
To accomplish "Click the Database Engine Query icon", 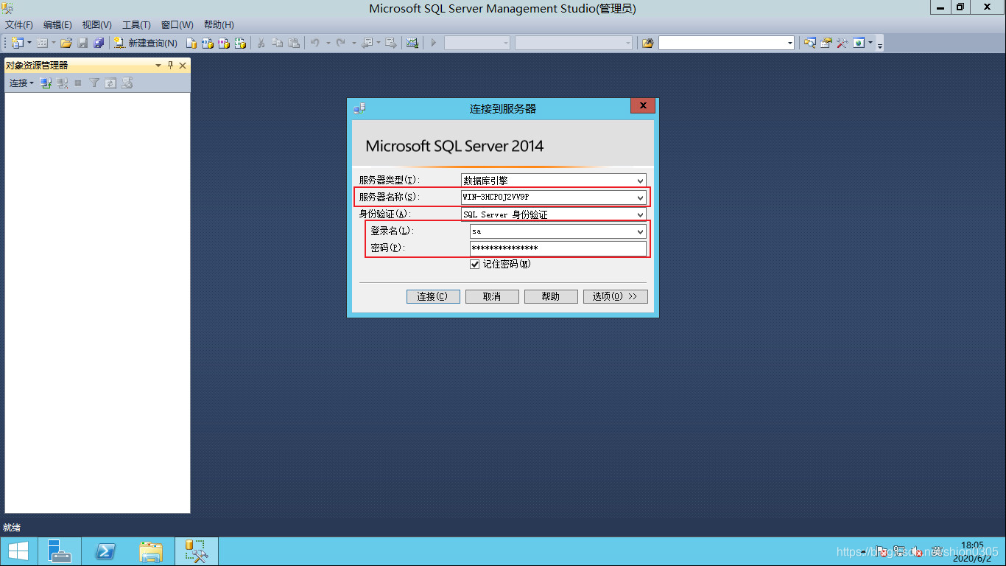I will point(191,43).
